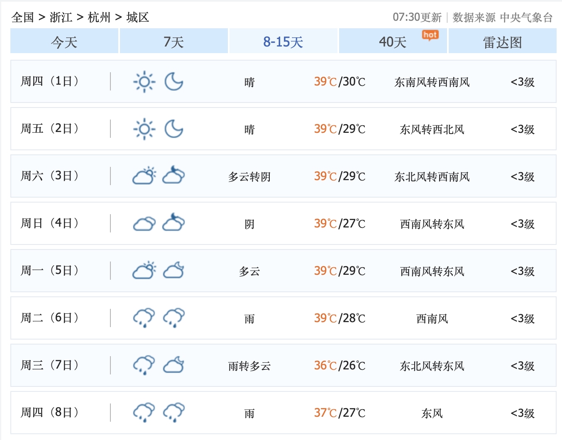Screen dimensions: 562x440
Task: Switch to the 今天 tab
Action: coord(64,41)
